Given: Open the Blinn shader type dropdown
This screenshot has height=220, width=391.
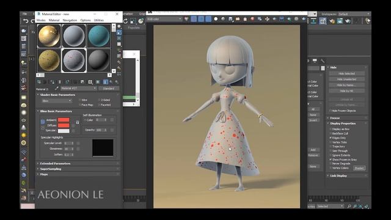Looking at the screenshot, I should tap(57, 101).
